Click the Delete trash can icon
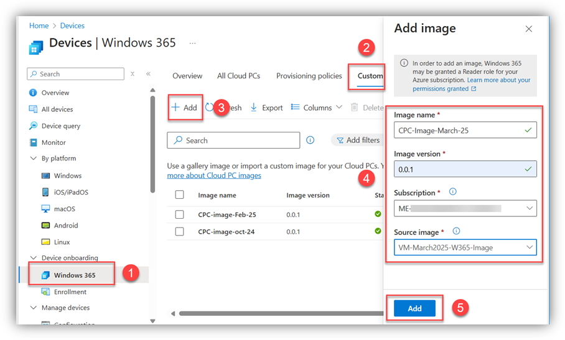565x340 pixels. [354, 107]
